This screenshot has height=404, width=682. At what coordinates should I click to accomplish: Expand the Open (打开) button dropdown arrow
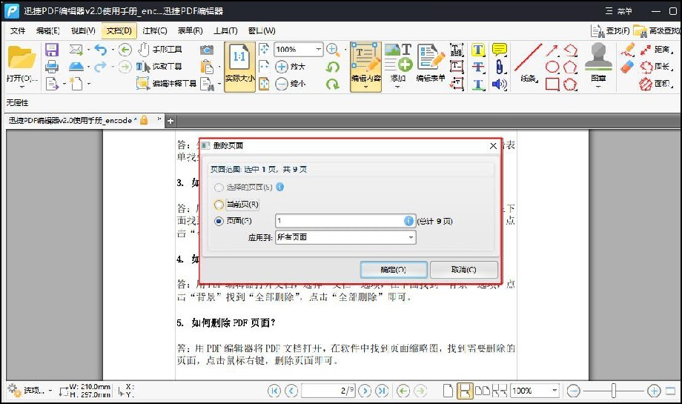pos(21,87)
